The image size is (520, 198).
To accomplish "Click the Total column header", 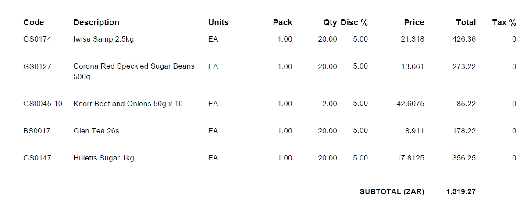I will [x=466, y=23].
